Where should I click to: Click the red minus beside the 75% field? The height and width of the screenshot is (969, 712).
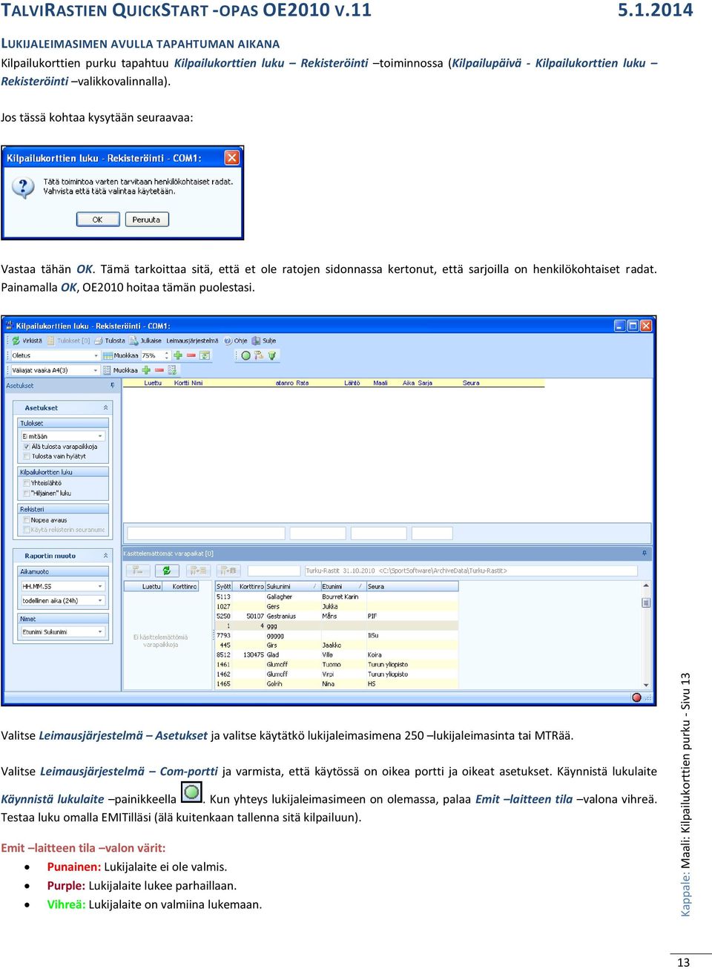(x=191, y=355)
